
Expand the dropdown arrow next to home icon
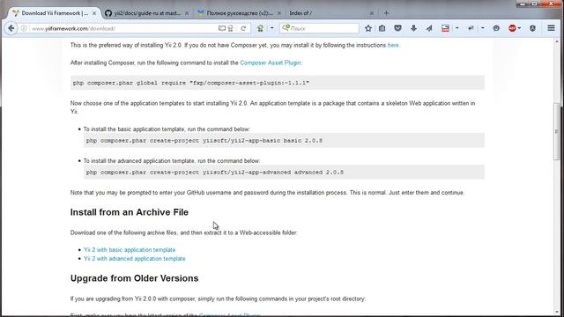pos(272,28)
